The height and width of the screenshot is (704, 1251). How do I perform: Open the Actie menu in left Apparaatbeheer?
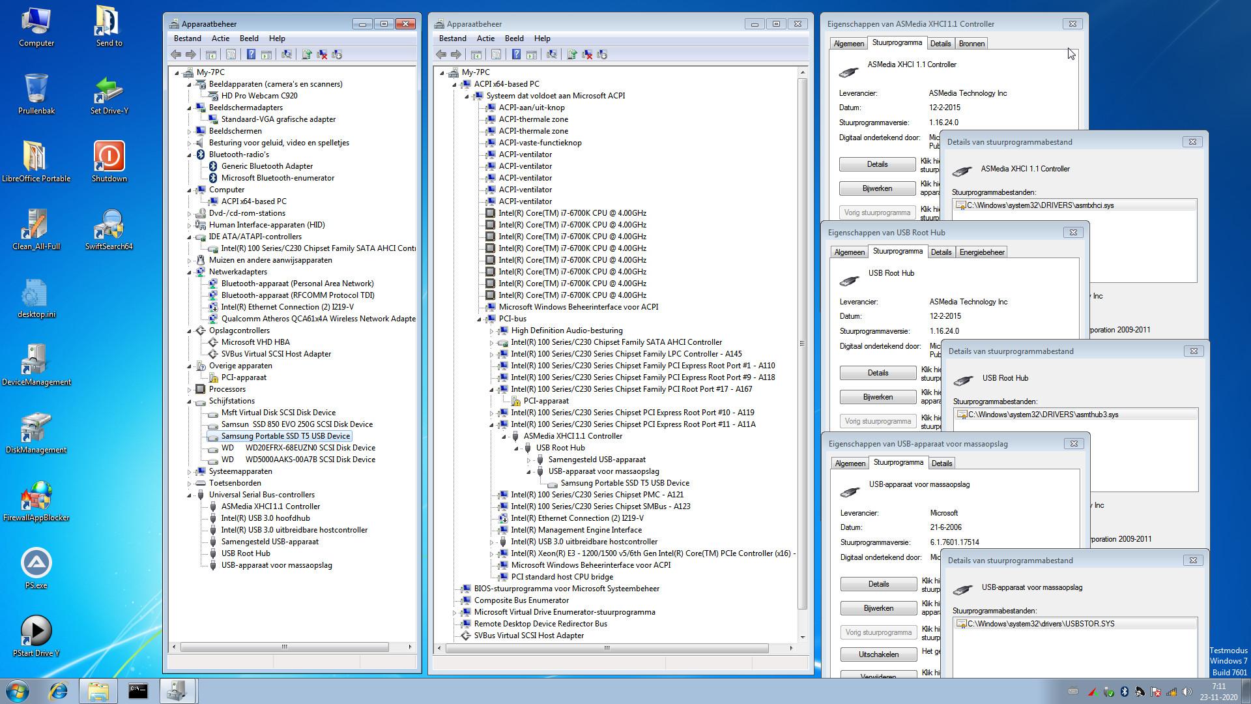coord(220,38)
